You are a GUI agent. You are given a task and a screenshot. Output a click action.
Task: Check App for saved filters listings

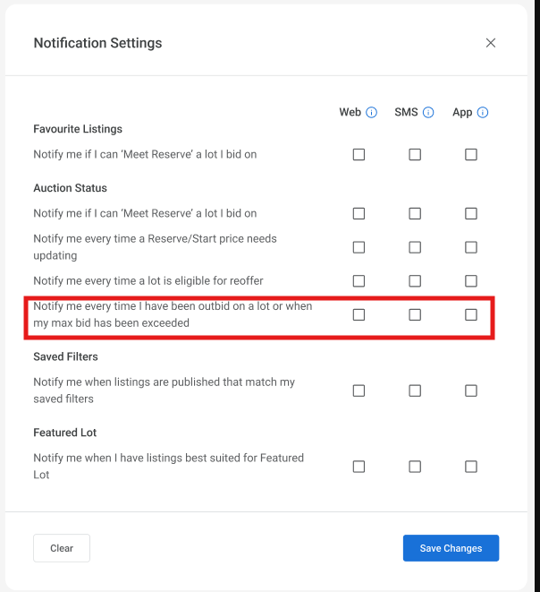click(x=471, y=390)
